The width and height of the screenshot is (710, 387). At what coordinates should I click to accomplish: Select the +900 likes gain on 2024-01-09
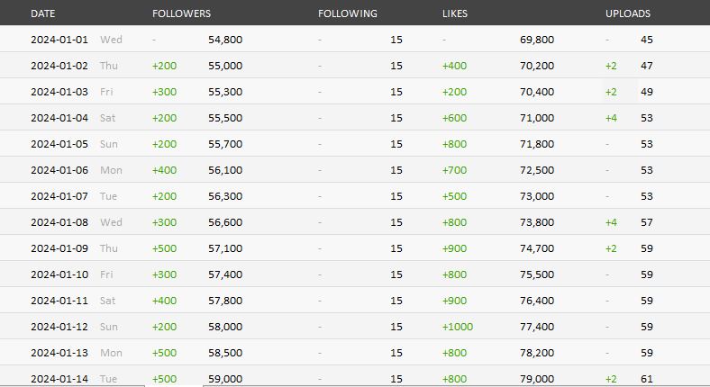[x=455, y=248]
